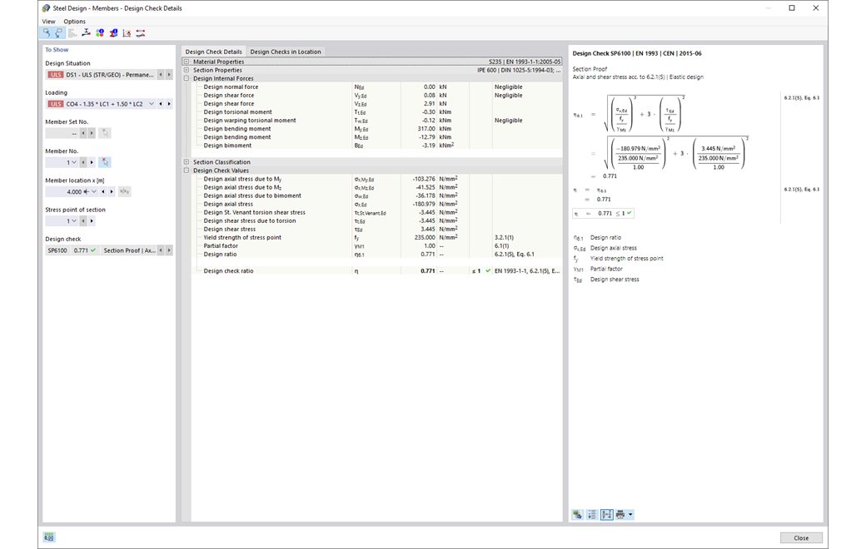866x549 pixels.
Task: Click the steel I-section icon in the toolbar
Action: pos(113,32)
